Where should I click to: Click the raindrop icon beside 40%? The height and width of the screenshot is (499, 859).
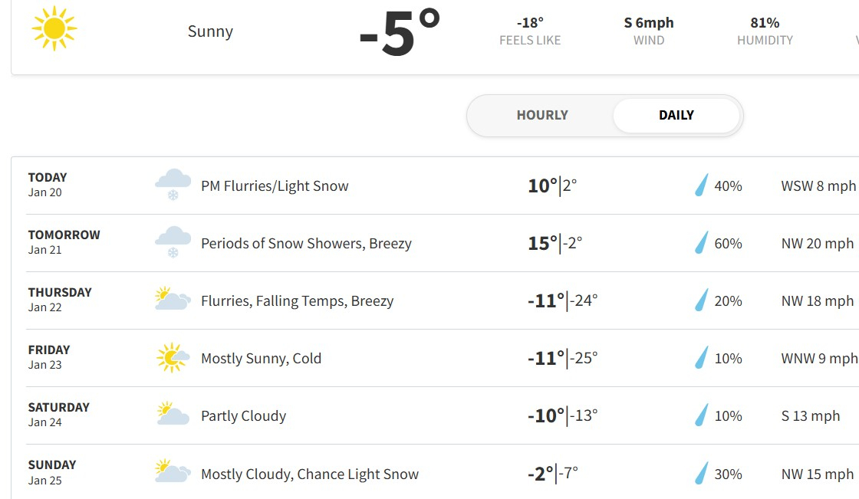(701, 185)
